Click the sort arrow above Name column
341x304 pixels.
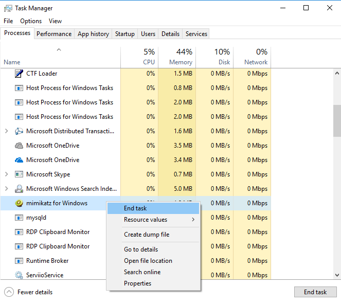click(x=59, y=49)
